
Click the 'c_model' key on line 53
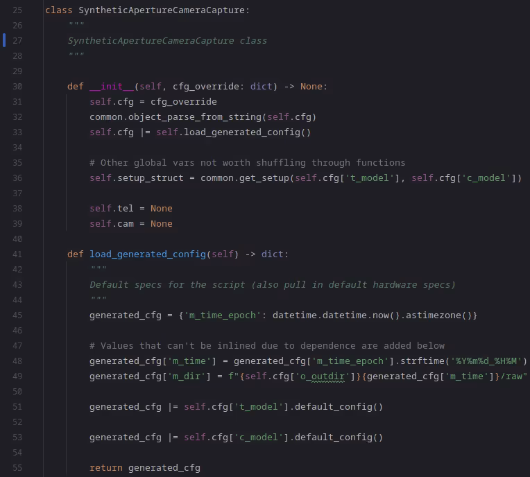[259, 437]
